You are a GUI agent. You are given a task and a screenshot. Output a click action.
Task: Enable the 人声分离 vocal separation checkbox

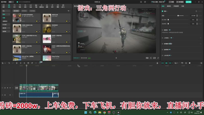(162, 55)
